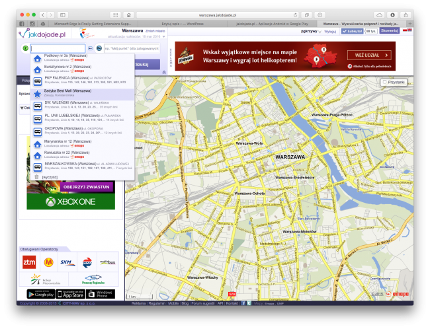Open the Modlinbus operator logo
The height and width of the screenshot is (329, 430).
tap(107, 262)
